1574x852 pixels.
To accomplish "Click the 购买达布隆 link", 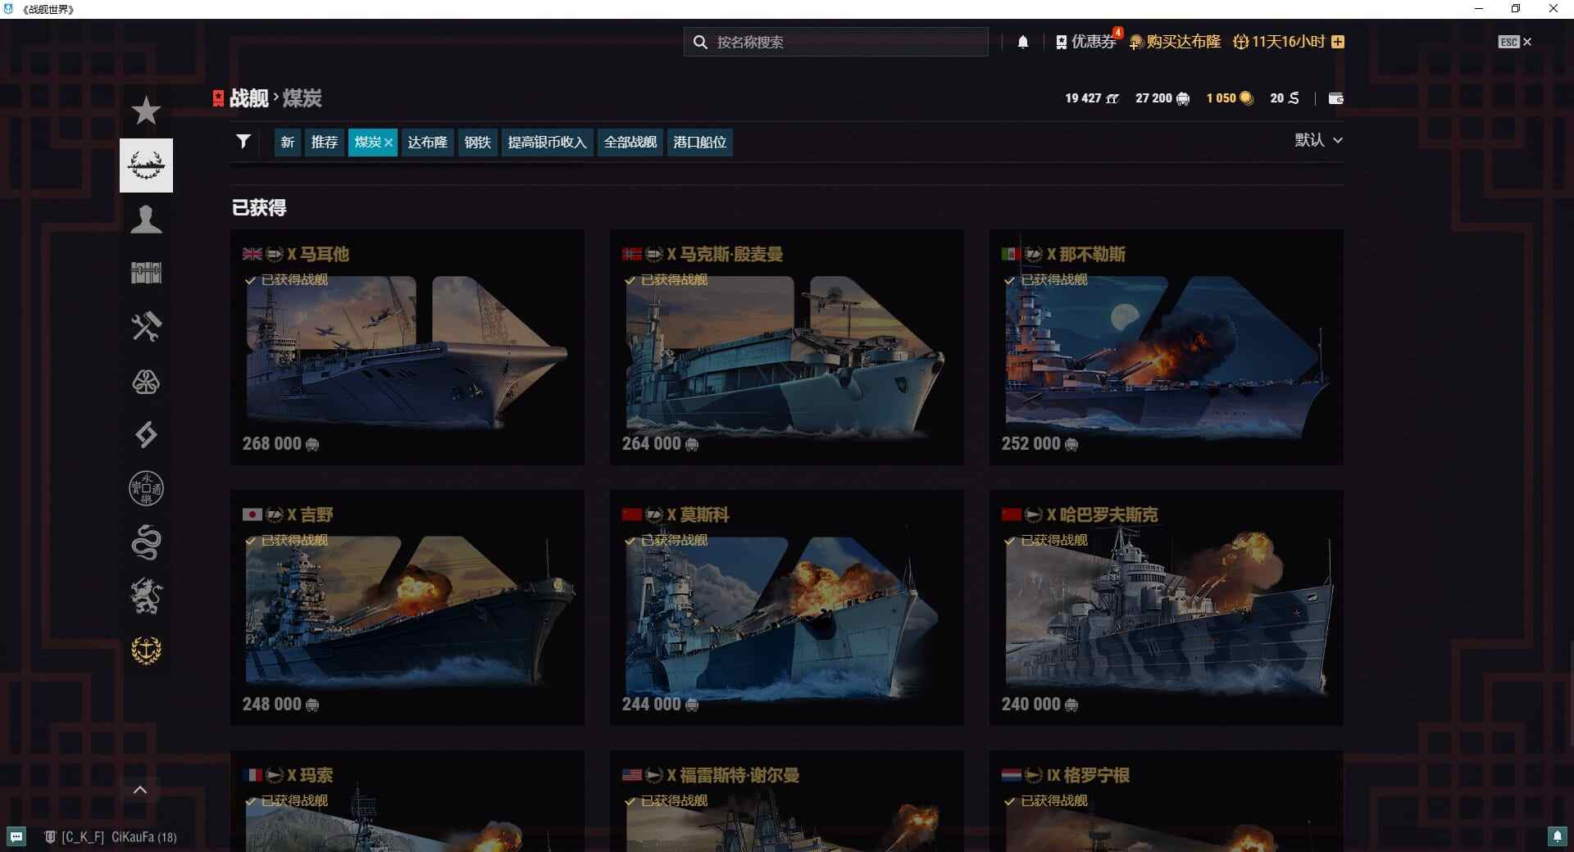I will (x=1175, y=42).
